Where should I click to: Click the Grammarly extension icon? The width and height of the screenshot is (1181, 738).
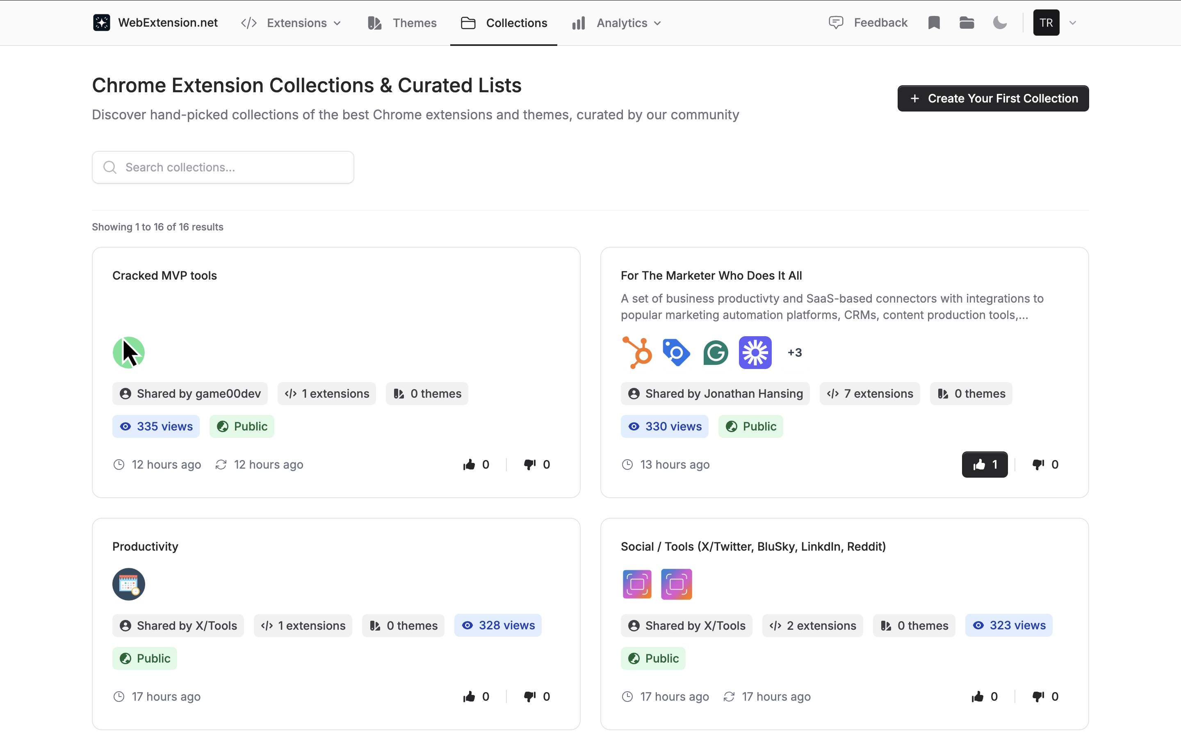point(716,352)
